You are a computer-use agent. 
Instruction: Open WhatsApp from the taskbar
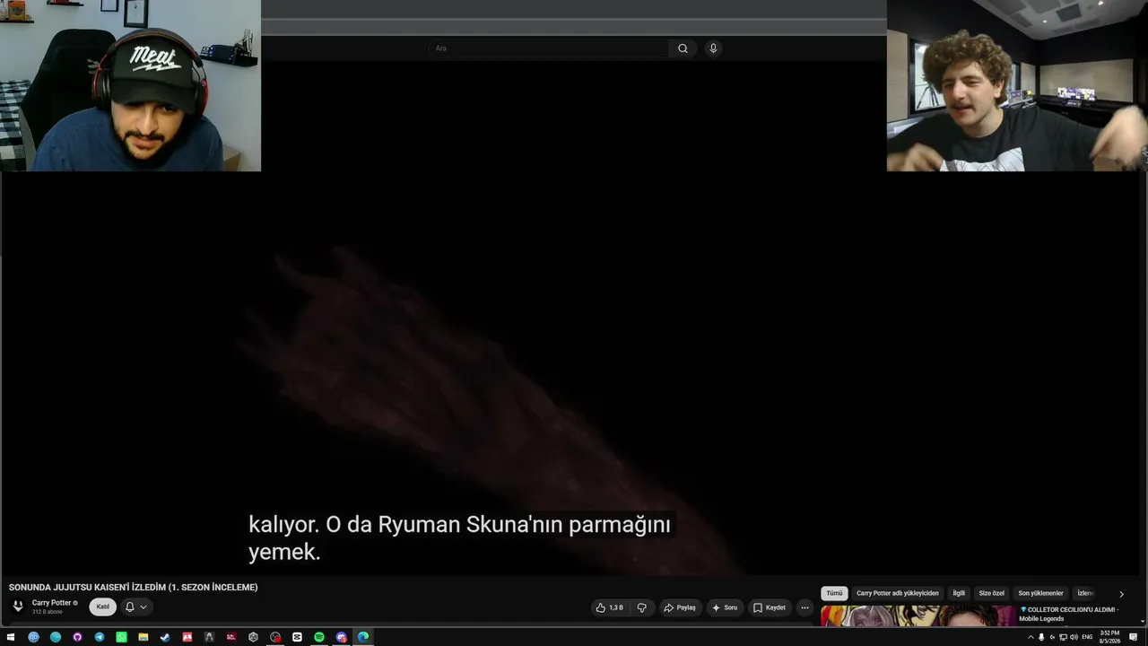(121, 637)
